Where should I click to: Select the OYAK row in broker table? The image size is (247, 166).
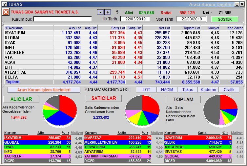click(123, 43)
